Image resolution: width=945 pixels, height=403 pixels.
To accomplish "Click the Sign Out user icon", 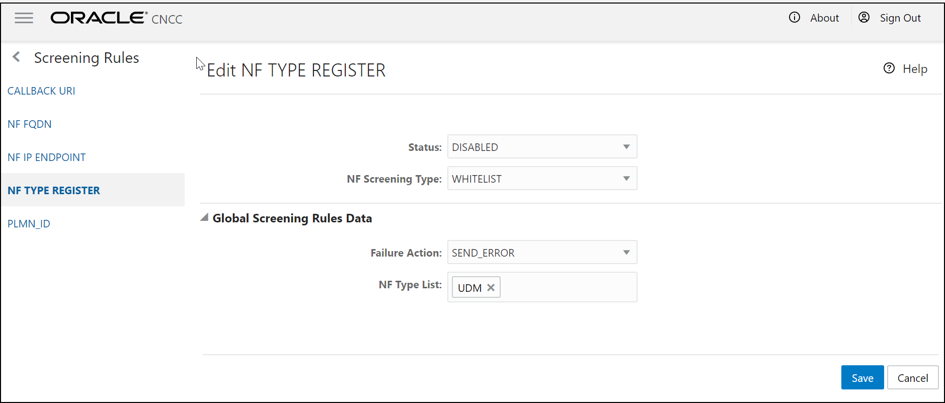I will (x=863, y=18).
